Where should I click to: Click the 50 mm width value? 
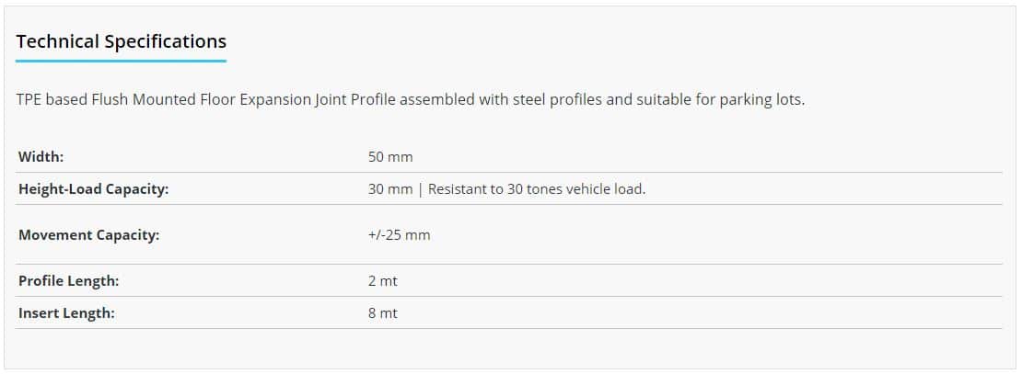390,157
